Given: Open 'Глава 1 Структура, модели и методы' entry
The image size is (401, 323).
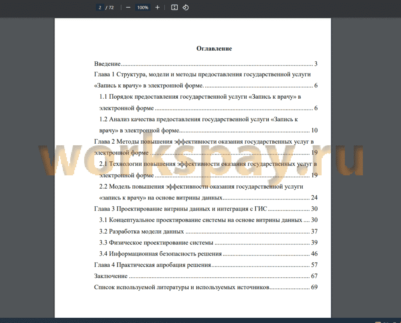Looking at the screenshot, I should [206, 80].
